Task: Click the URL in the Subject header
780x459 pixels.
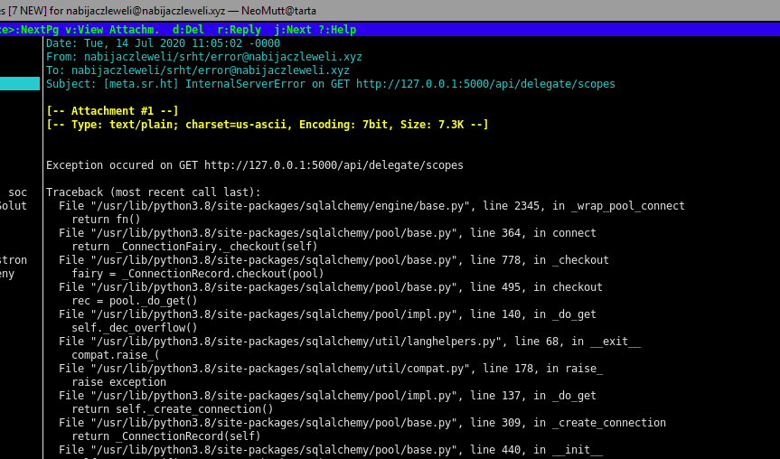Action: tap(485, 84)
